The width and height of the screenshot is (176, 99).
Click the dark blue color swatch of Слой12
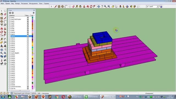(32, 36)
